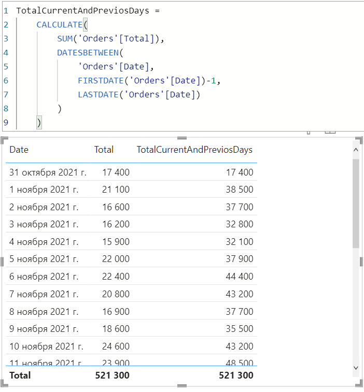Image resolution: width=364 pixels, height=392 pixels.
Task: Click 'Orders'[Date] on formula line 5
Action: pos(114,67)
